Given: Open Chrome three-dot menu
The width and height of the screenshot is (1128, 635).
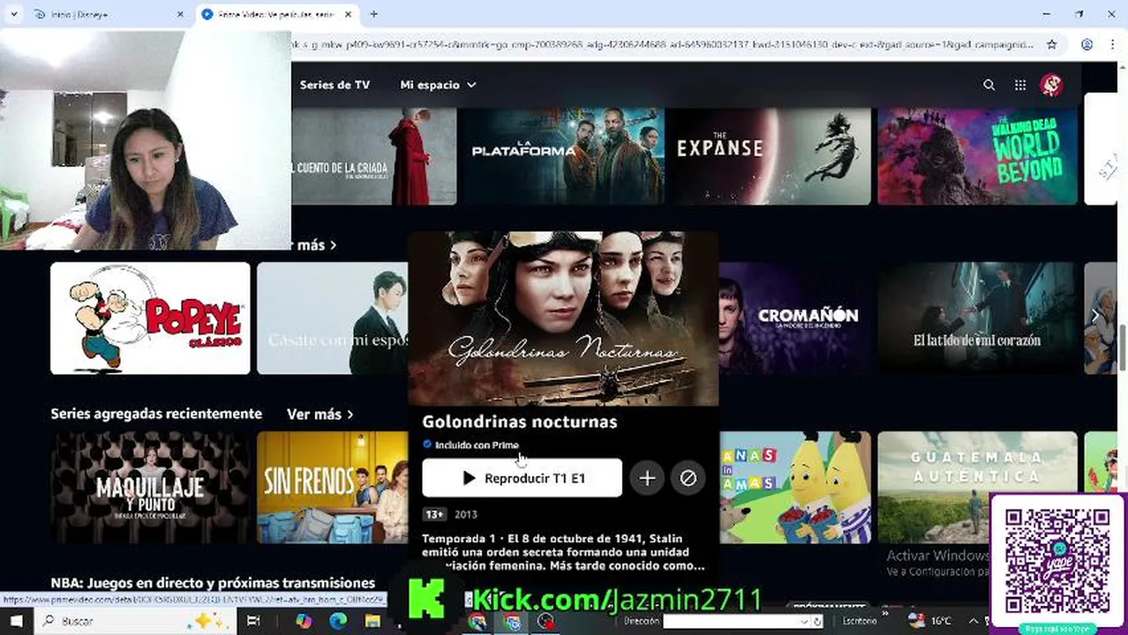Looking at the screenshot, I should 1112,44.
